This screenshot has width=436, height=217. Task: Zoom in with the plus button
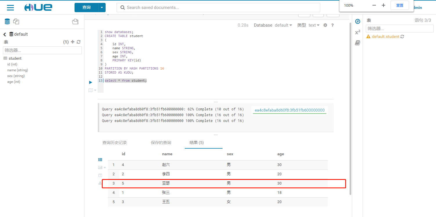[x=383, y=5]
